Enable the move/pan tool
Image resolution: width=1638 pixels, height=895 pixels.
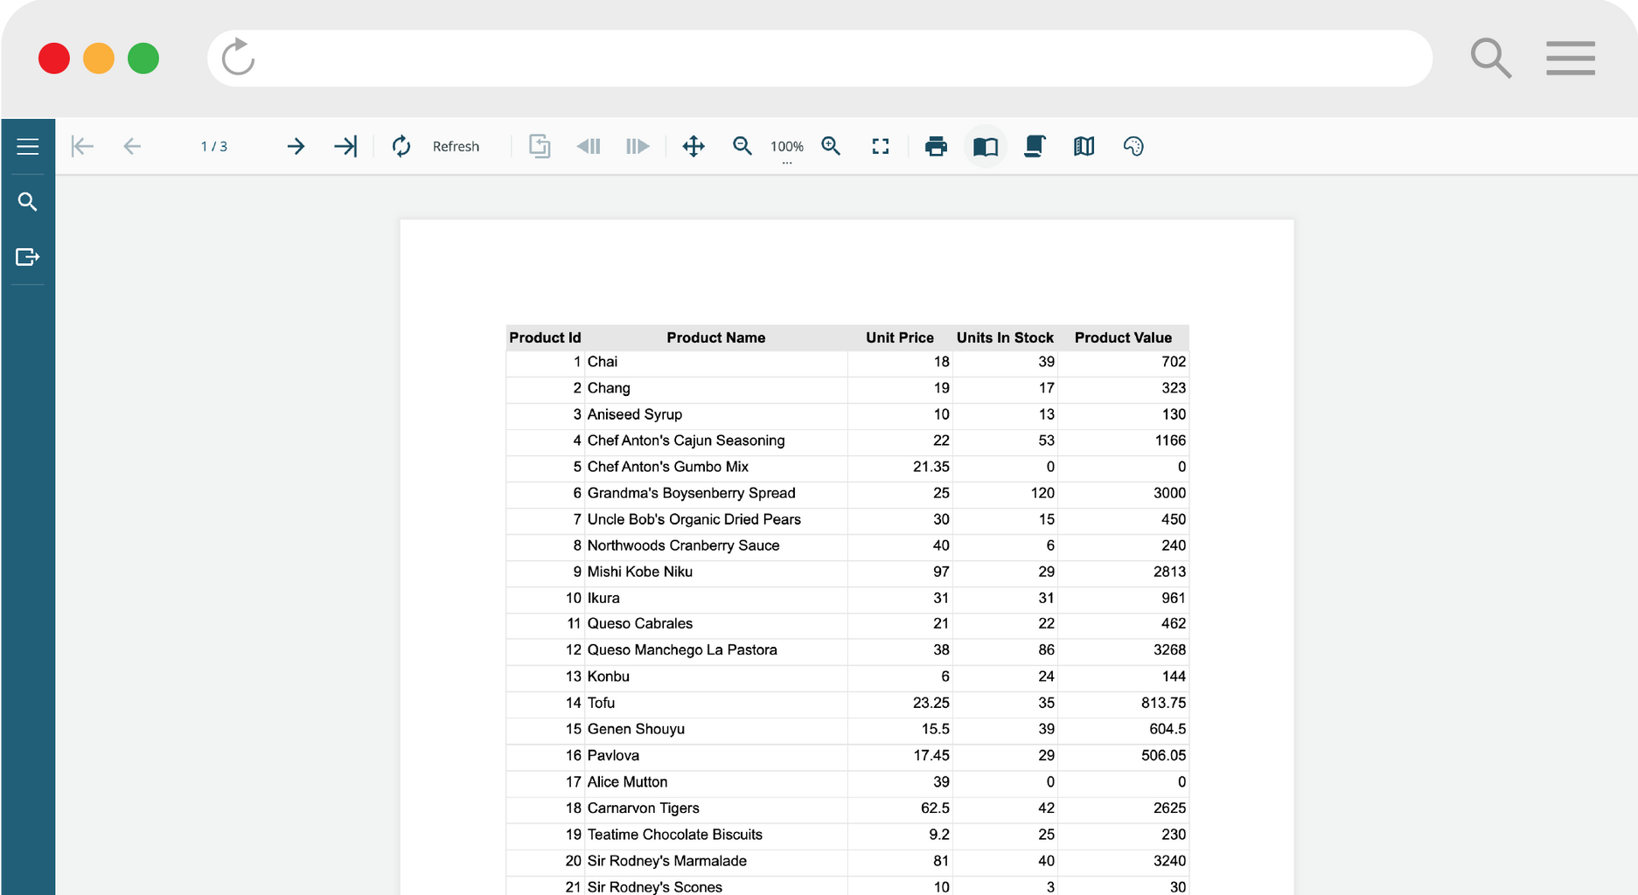(694, 146)
